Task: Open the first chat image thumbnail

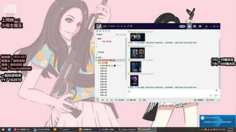Action: (137, 37)
